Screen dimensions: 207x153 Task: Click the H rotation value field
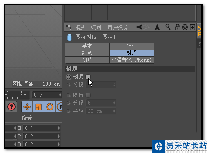pyautogui.click(x=42, y=128)
